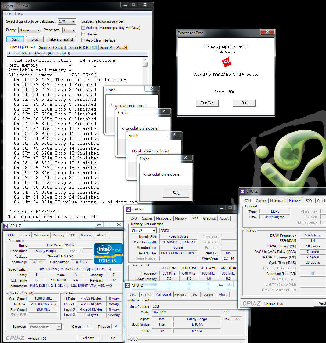Click DRAM Frequency 532.2 MHz value
Viewport: 326px width, 343px height.
[x=313, y=235]
